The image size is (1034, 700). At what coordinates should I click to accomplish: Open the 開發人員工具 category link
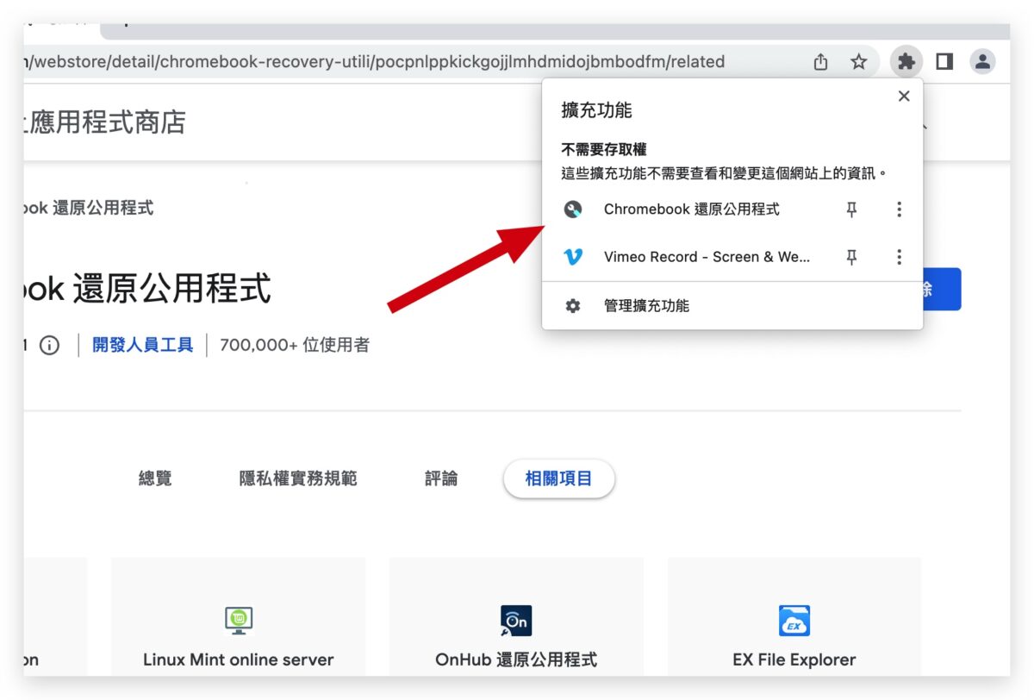[x=143, y=345]
